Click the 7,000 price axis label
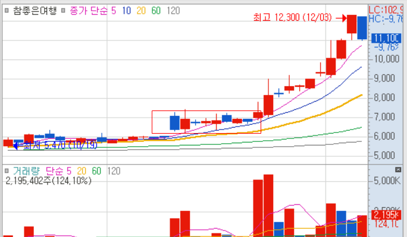Screen dimensions: 407x237 click(x=384, y=117)
